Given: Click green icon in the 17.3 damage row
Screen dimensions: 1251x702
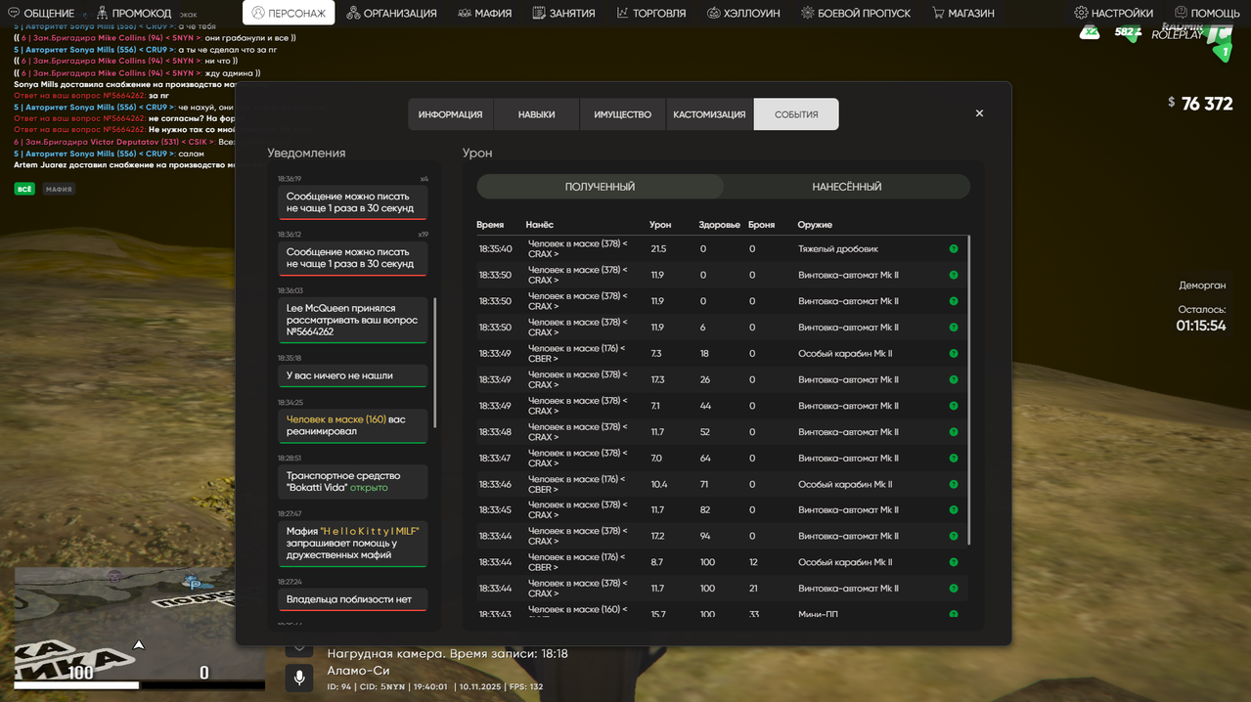Looking at the screenshot, I should click(954, 379).
